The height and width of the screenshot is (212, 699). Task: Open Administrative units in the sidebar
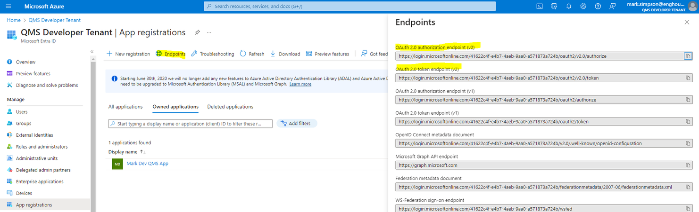pos(37,158)
